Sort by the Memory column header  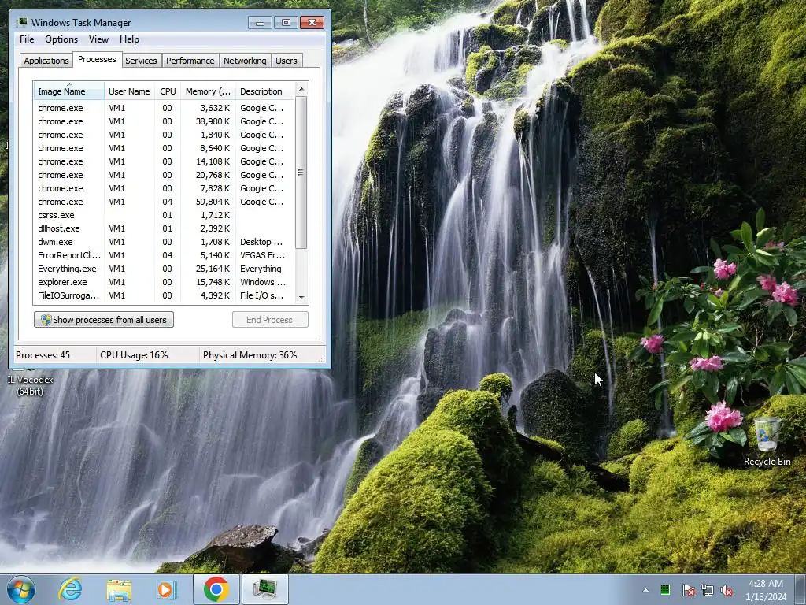pos(208,91)
